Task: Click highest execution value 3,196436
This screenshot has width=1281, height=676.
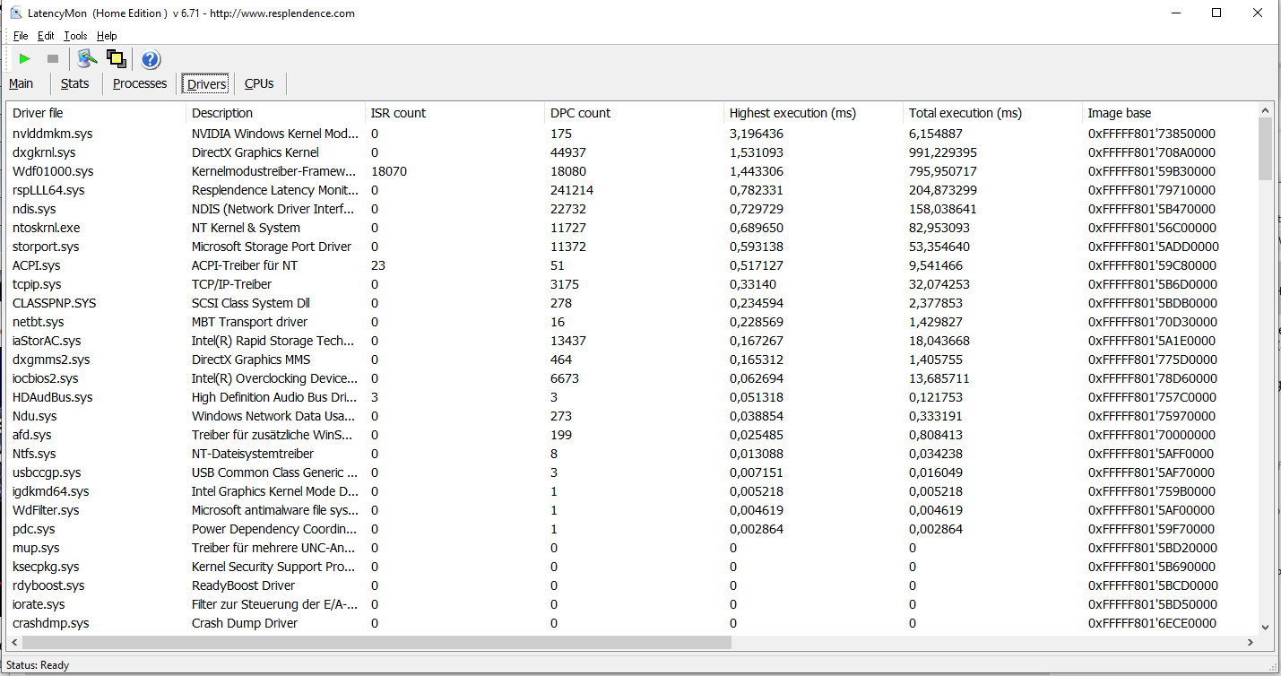Action: pos(757,134)
